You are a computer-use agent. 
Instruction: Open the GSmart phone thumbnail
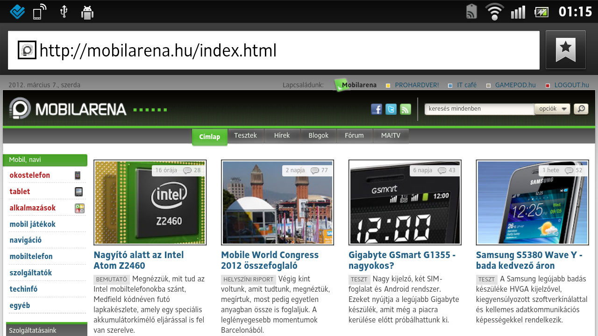click(405, 203)
